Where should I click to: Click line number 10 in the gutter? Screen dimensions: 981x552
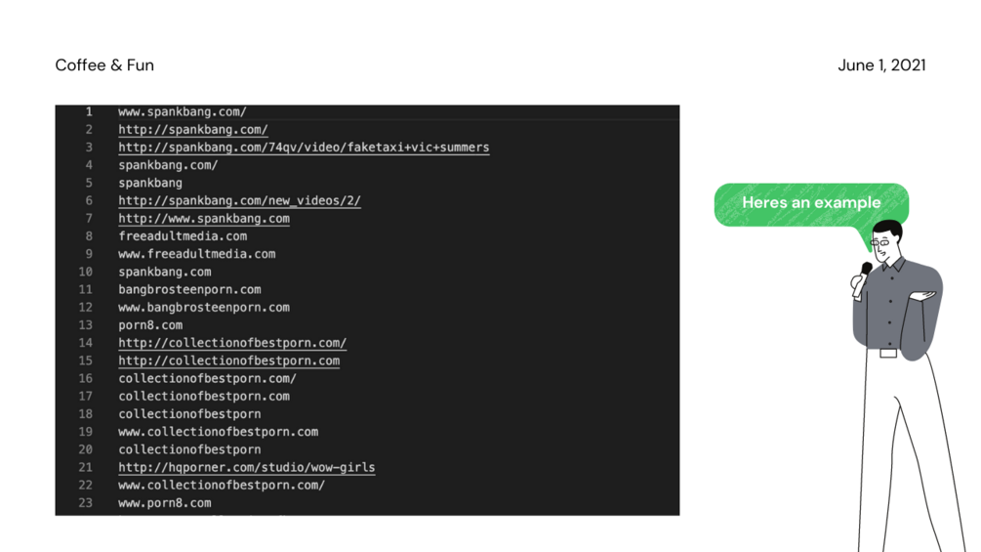tap(85, 272)
